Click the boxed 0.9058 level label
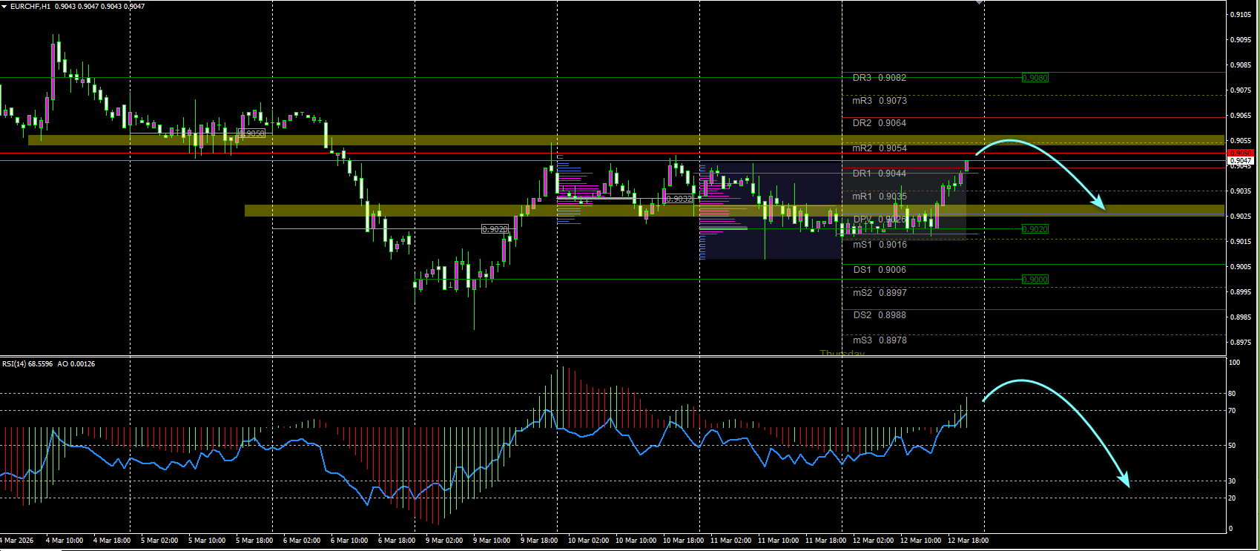This screenshot has height=551, width=1260. [x=252, y=133]
